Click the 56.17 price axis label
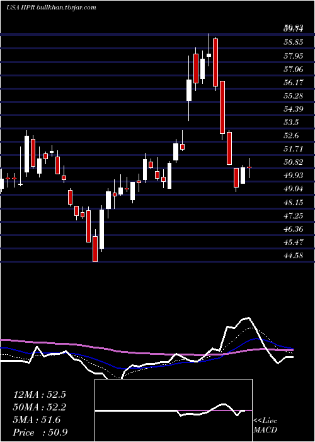 [294, 82]
